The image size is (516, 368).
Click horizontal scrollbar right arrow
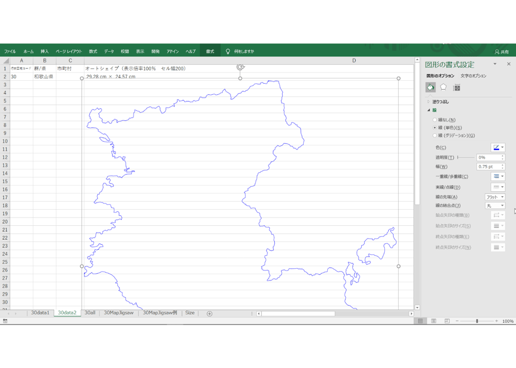[x=411, y=314]
